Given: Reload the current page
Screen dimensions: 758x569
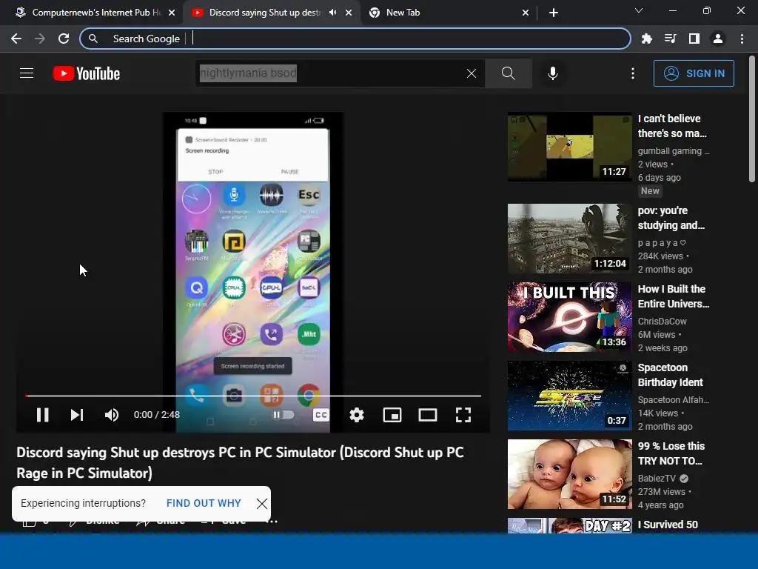Looking at the screenshot, I should 64,39.
